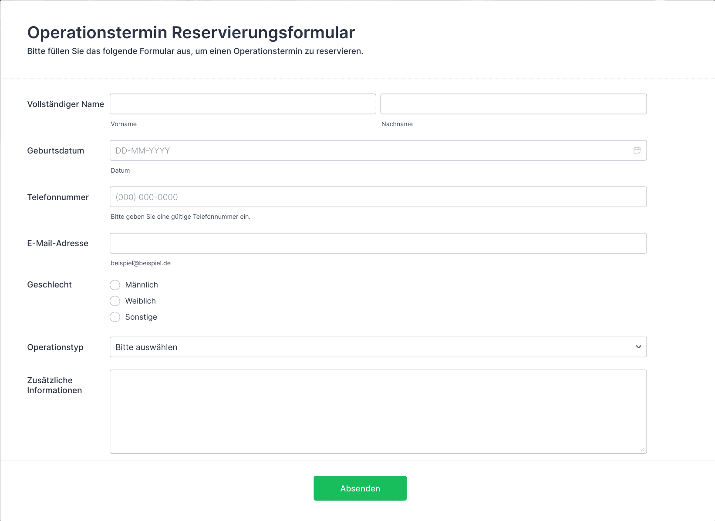Click the 'Vollständiger Name' label
The height and width of the screenshot is (521, 715).
click(65, 104)
